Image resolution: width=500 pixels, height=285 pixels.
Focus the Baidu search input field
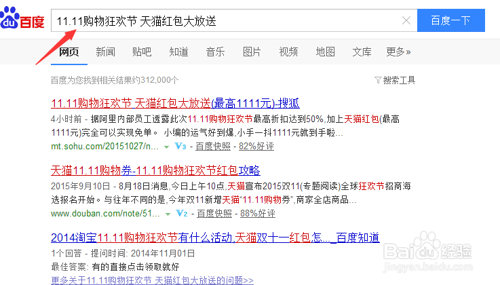point(234,21)
